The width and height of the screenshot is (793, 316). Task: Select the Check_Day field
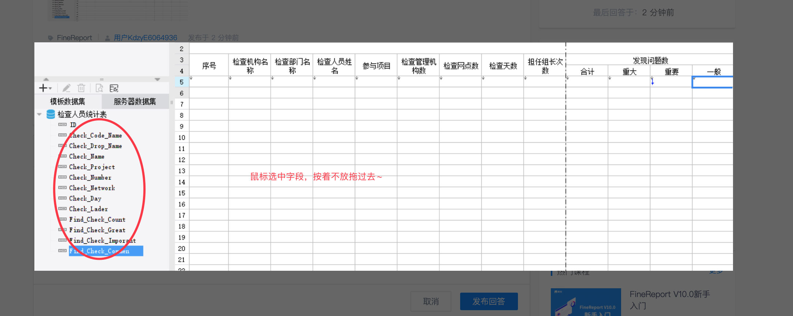coord(85,199)
